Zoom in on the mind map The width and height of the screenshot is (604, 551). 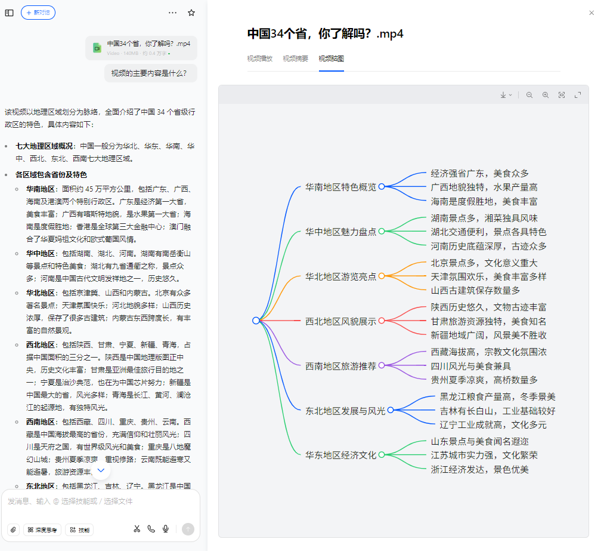[x=546, y=94]
